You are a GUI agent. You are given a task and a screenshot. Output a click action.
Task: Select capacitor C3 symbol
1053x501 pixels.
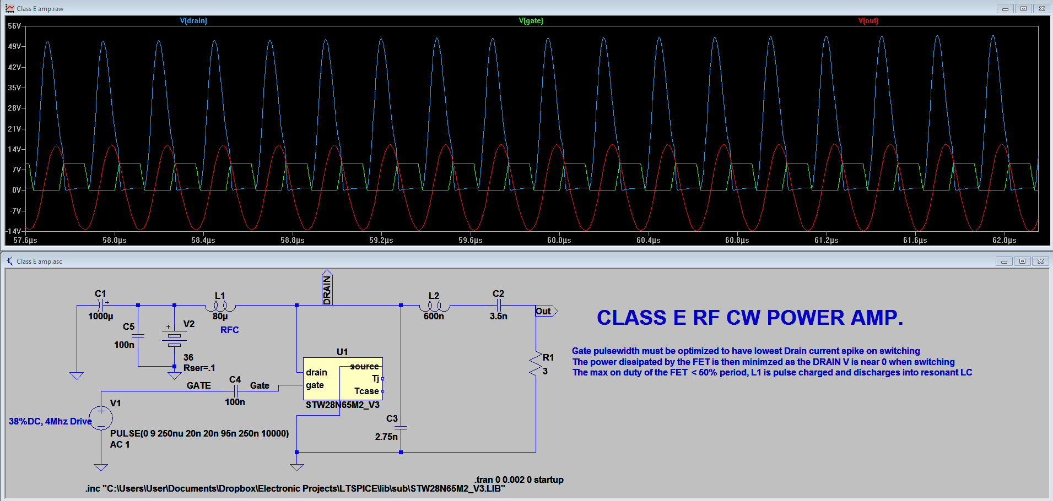tap(401, 428)
